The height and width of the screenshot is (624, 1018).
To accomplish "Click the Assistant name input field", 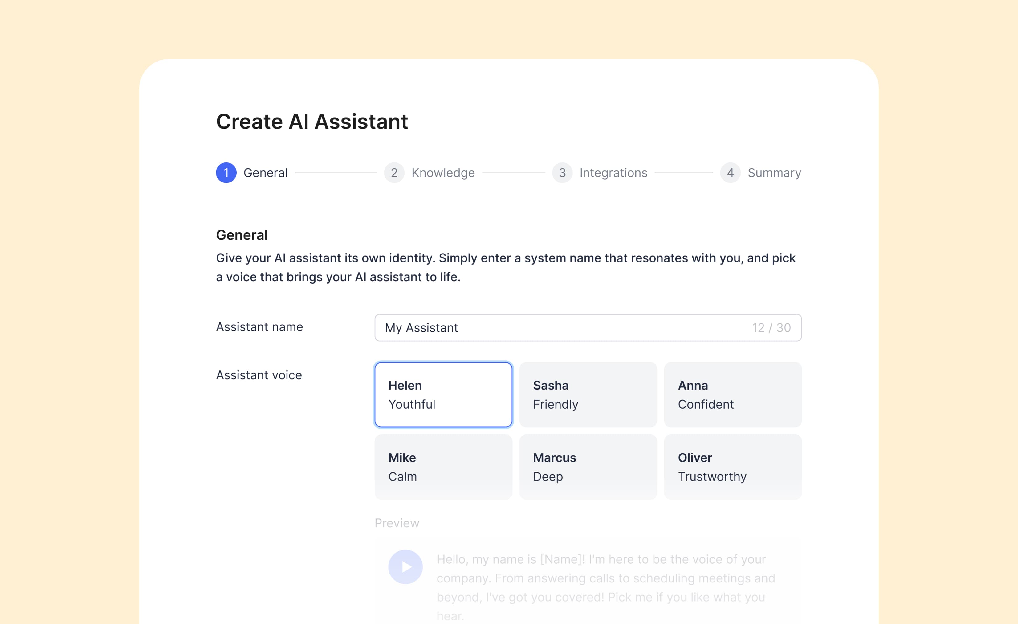I will tap(558, 328).
